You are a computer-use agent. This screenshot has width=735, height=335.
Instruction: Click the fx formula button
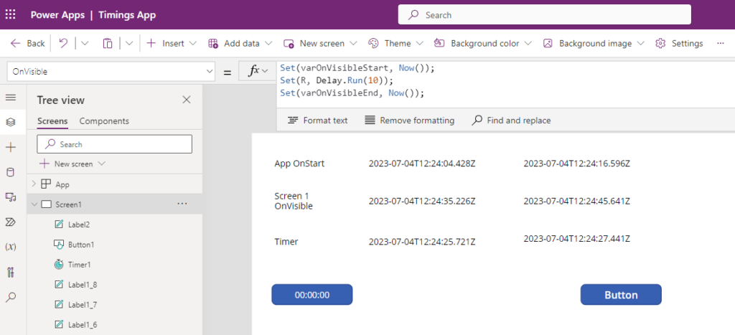[x=258, y=71]
